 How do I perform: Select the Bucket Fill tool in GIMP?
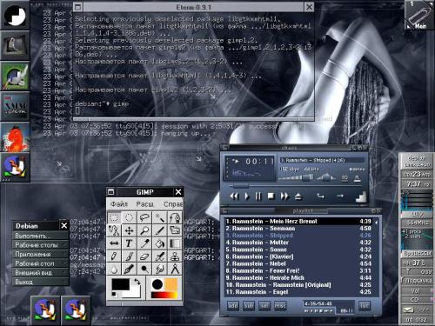pos(159,243)
